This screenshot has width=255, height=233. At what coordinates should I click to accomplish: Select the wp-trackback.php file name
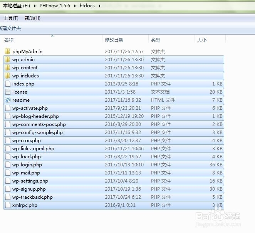click(32, 197)
